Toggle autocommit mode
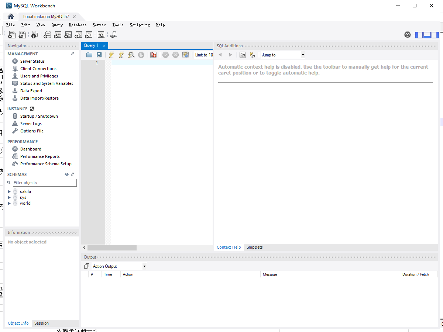 pyautogui.click(x=185, y=55)
